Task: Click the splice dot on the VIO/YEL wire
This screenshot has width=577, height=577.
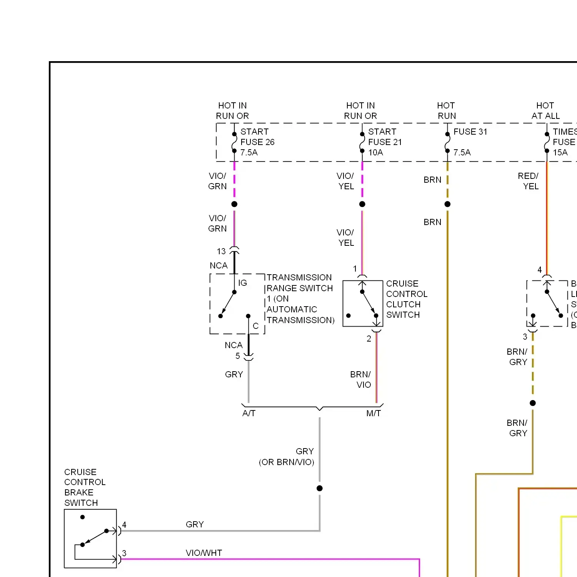Action: [362, 204]
